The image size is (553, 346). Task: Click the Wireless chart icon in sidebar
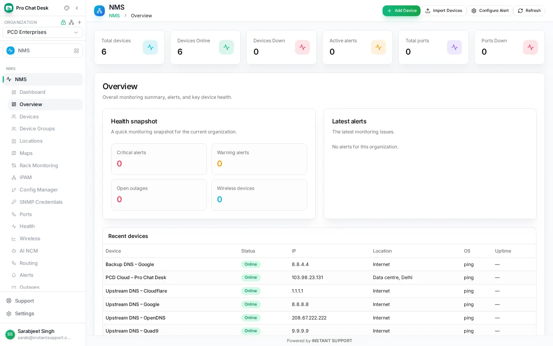[14, 239]
